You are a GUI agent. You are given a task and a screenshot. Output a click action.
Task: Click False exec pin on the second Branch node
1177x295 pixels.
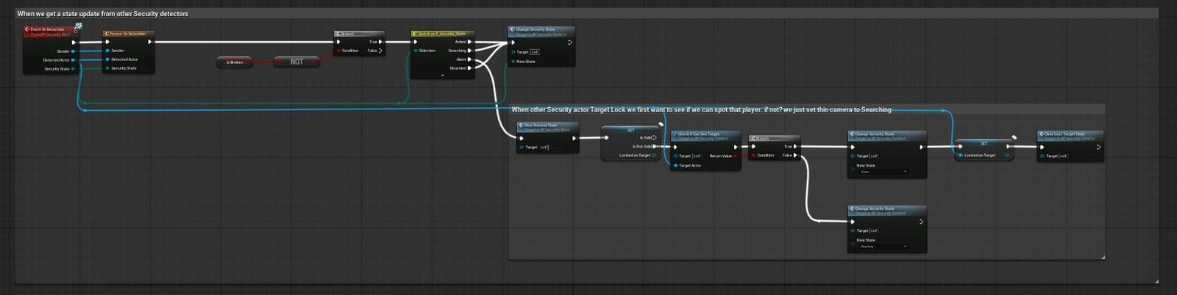tap(795, 156)
